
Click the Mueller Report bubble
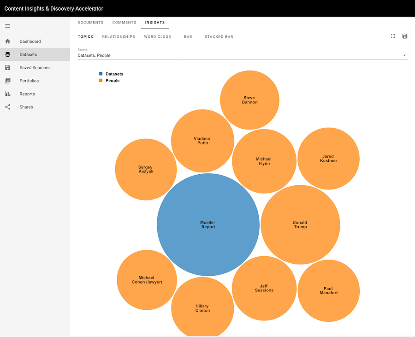click(208, 225)
